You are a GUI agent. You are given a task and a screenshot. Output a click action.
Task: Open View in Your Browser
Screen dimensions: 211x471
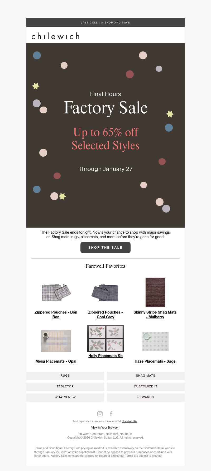105,427
